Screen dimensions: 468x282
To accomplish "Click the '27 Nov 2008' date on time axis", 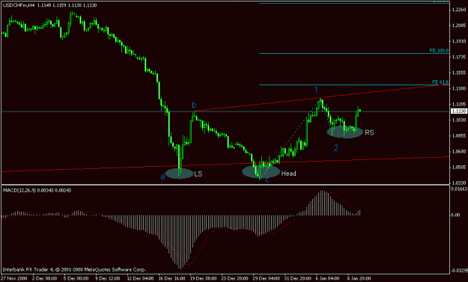I will coord(14,278).
